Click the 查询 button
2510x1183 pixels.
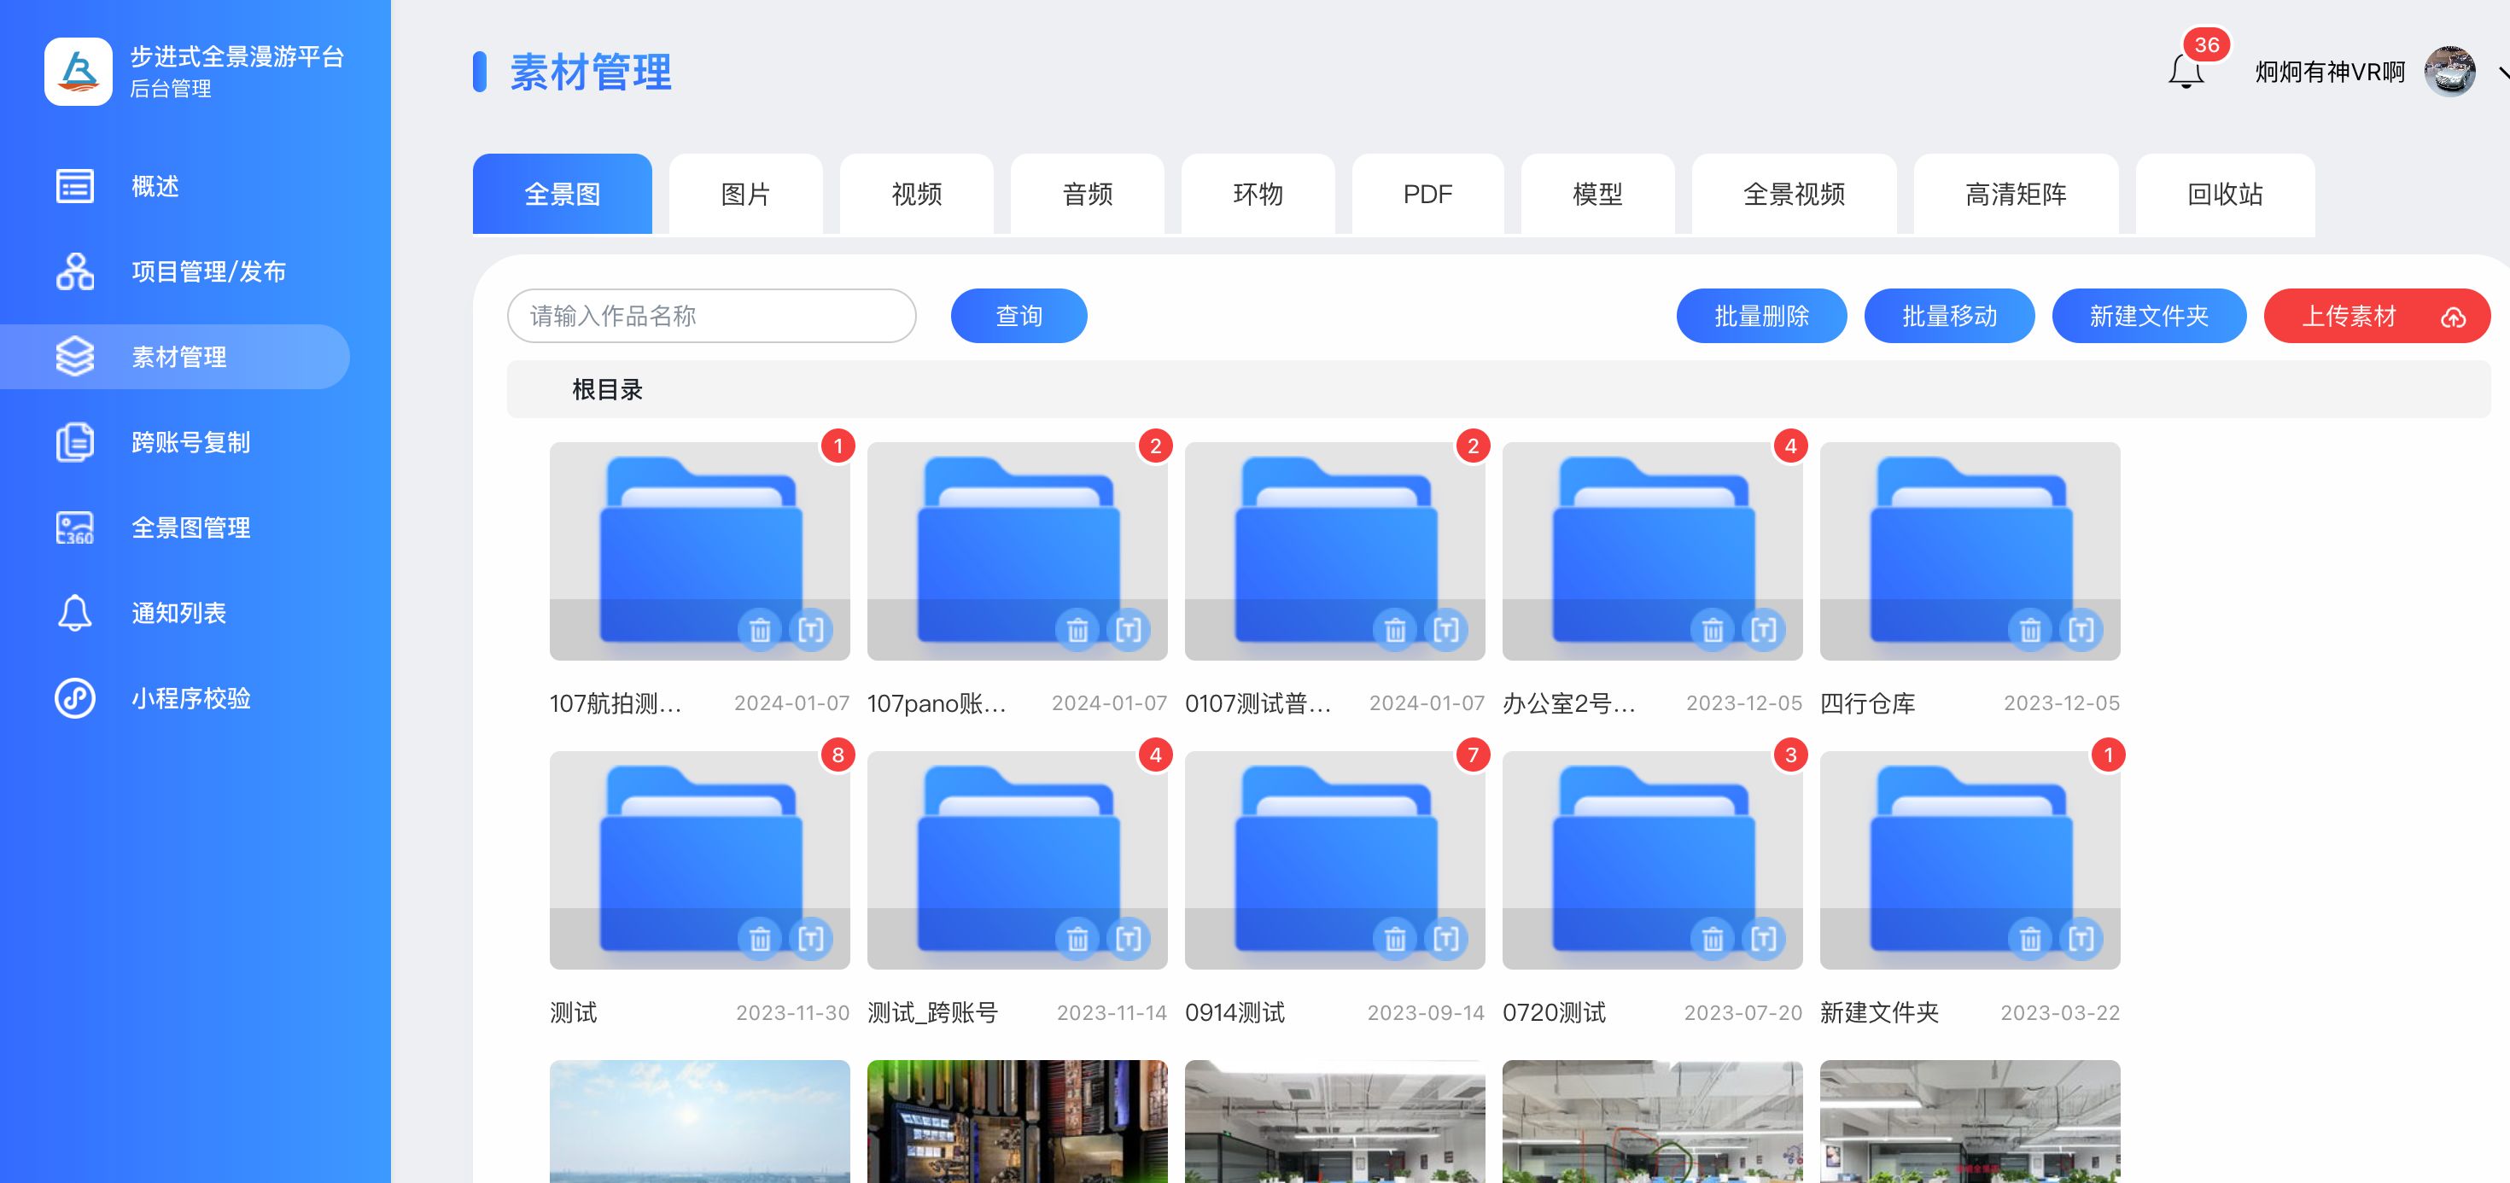click(x=1019, y=316)
